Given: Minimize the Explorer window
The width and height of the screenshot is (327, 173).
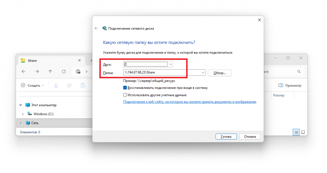Looking at the screenshot, I should pyautogui.click(x=275, y=58).
